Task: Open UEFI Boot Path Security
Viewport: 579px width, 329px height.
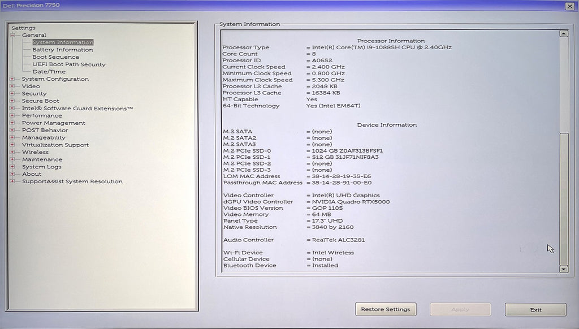Action: [69, 64]
